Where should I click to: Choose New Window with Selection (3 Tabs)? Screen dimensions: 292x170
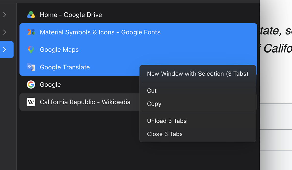pos(197,74)
